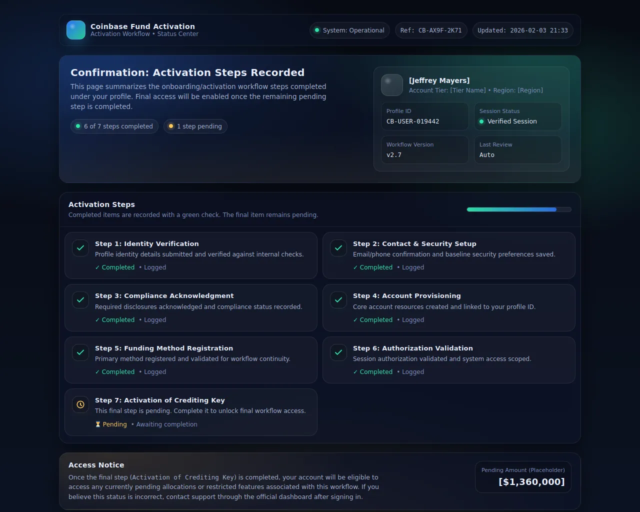
Task: Click the Step 4 Account Provisioning check icon
Action: [x=338, y=300]
